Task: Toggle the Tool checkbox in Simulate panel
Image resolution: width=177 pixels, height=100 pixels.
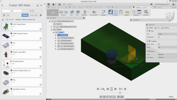Action: [149, 31]
